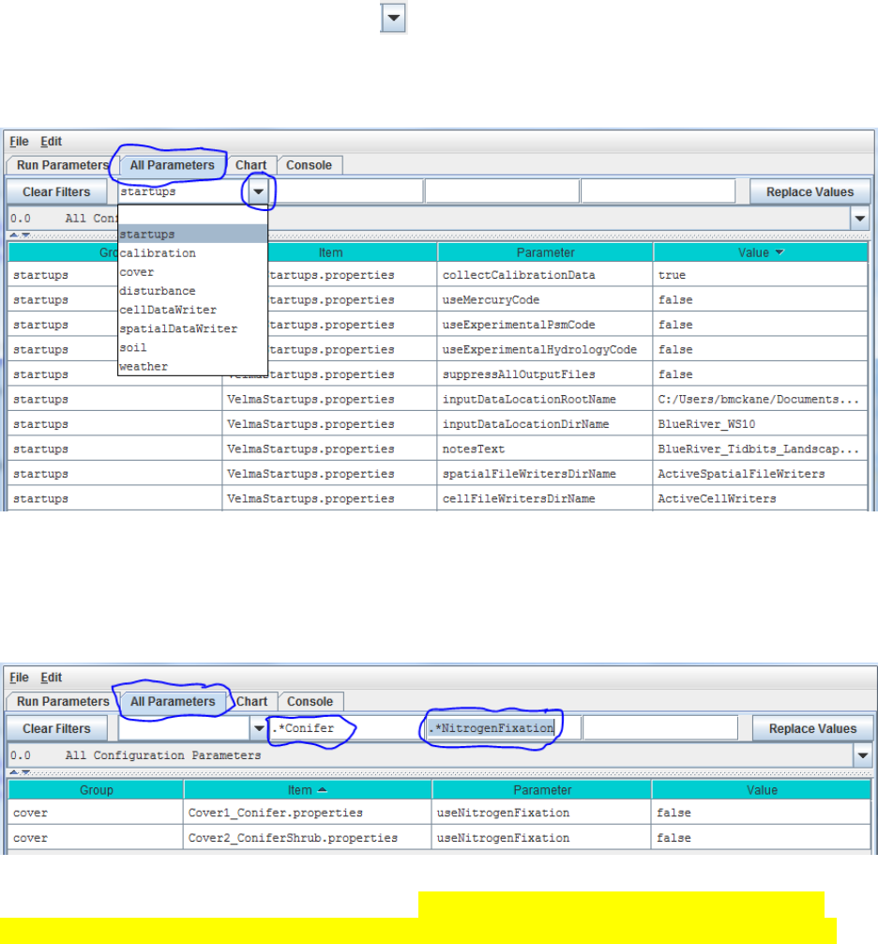This screenshot has width=878, height=944.
Task: Click the empty value filter field in lower window
Action: [660, 728]
